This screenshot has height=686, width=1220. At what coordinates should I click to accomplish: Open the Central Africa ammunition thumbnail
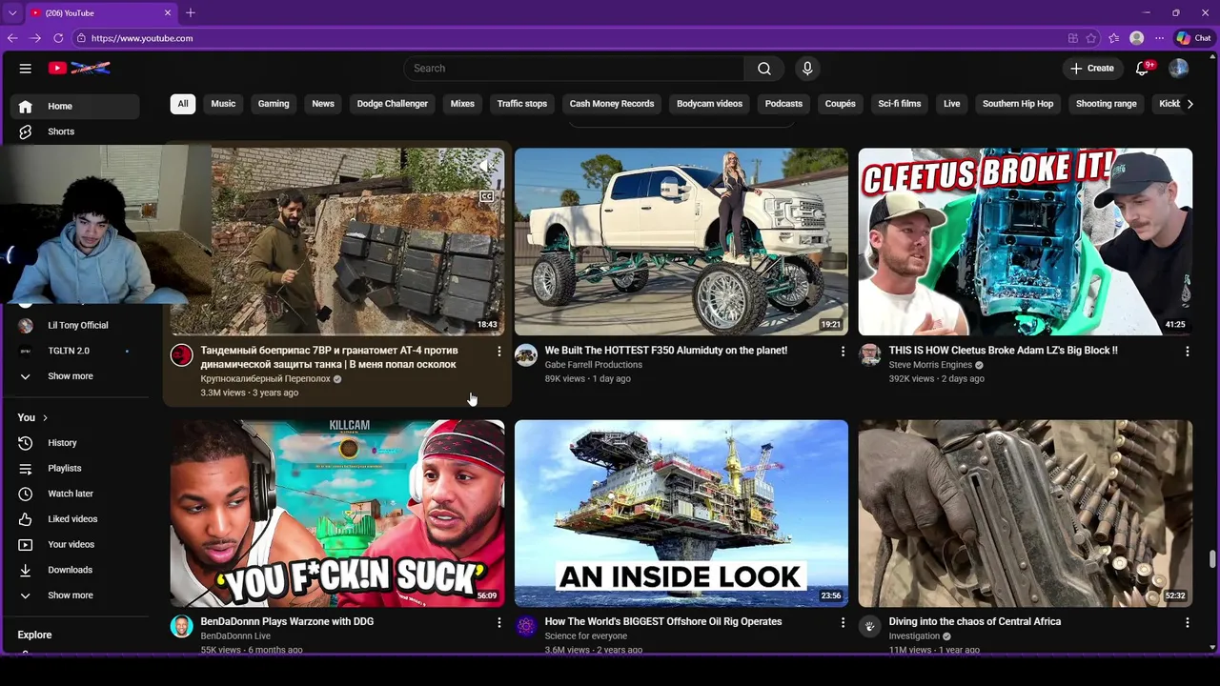point(1026,514)
